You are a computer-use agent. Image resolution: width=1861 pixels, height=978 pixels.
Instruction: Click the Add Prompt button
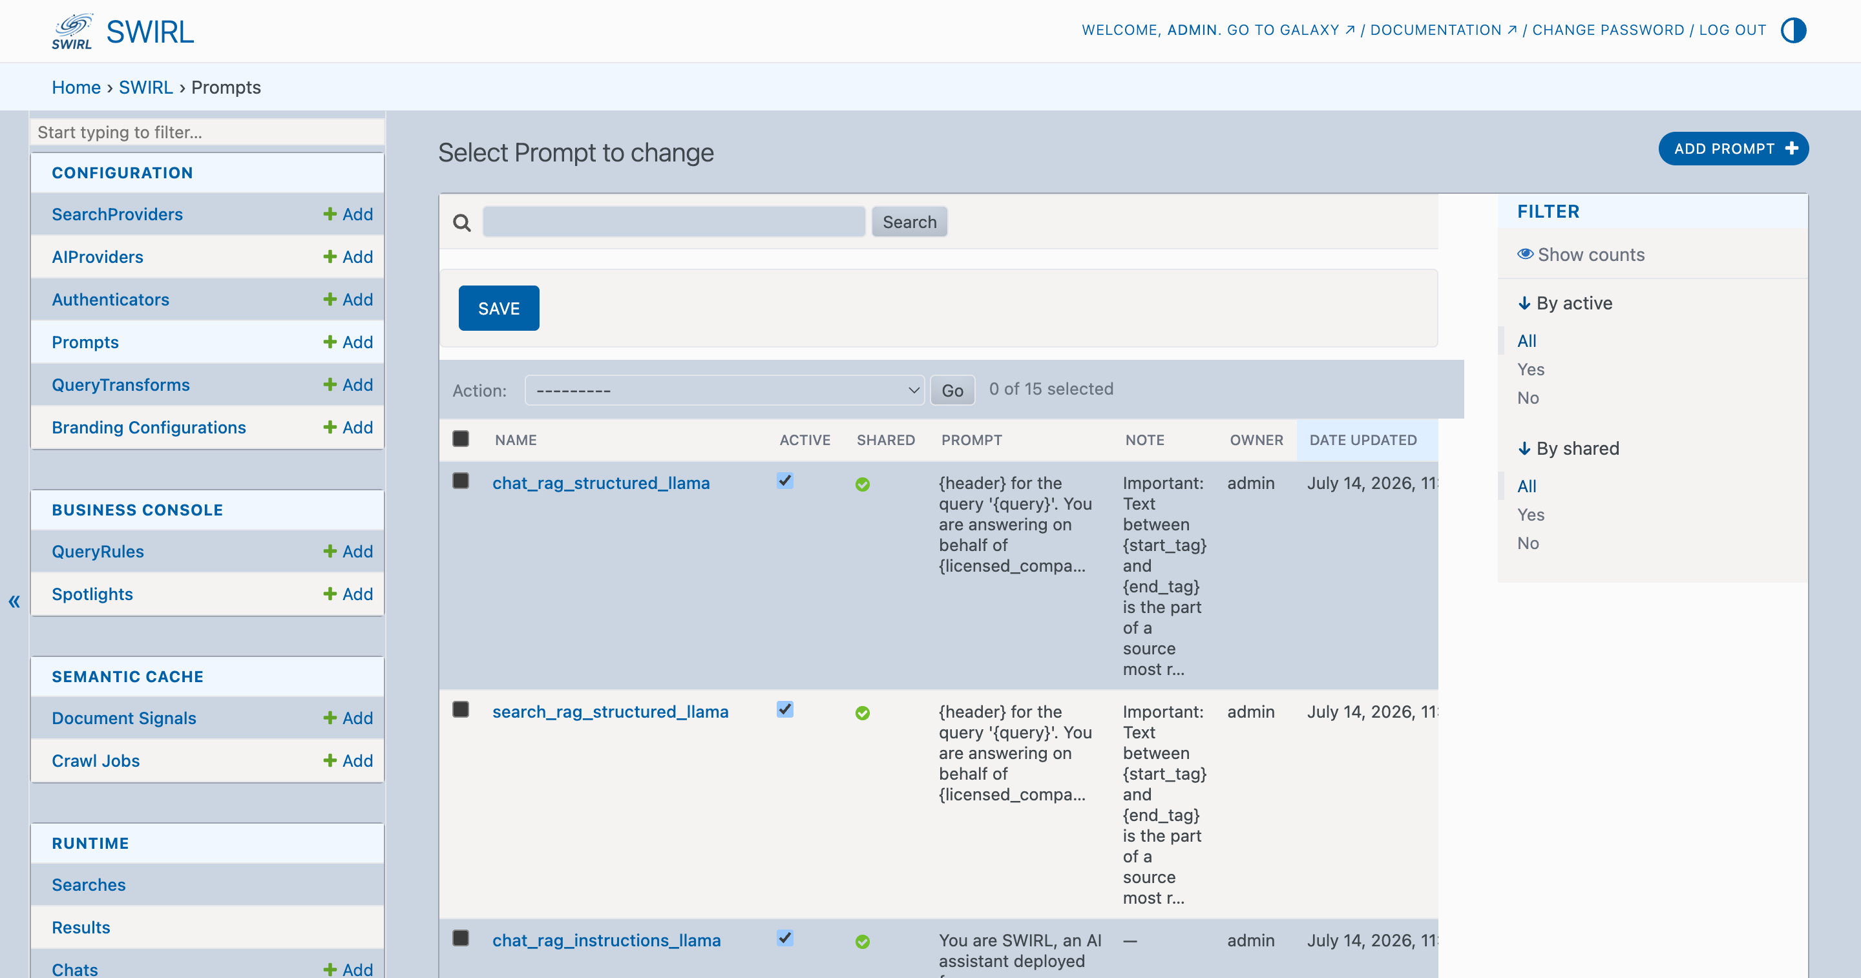point(1733,149)
